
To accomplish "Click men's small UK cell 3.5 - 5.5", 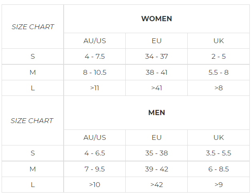I will click(219, 153).
